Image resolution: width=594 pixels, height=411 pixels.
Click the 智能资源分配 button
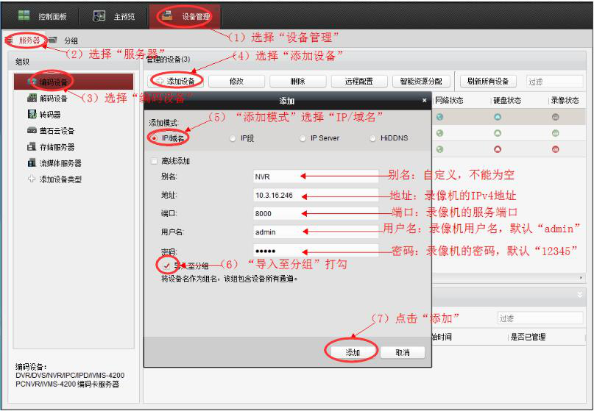pos(421,81)
